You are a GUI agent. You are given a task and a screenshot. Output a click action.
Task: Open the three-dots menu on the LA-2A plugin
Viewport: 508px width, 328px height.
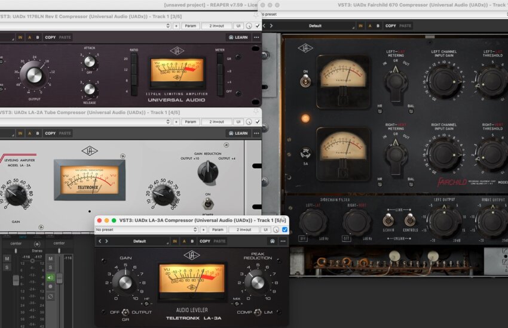point(256,134)
